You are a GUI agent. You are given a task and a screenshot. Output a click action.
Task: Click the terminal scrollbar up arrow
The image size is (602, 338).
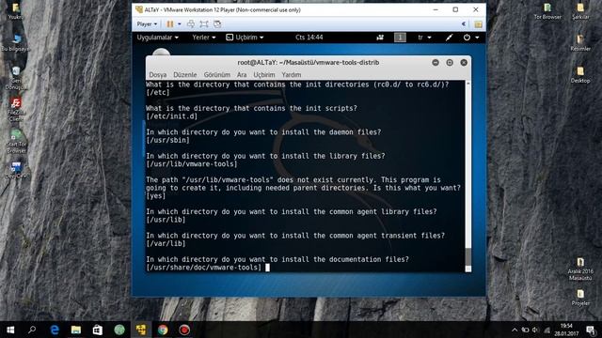click(468, 84)
